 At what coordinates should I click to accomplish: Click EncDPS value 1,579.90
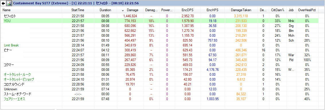coord(188,21)
